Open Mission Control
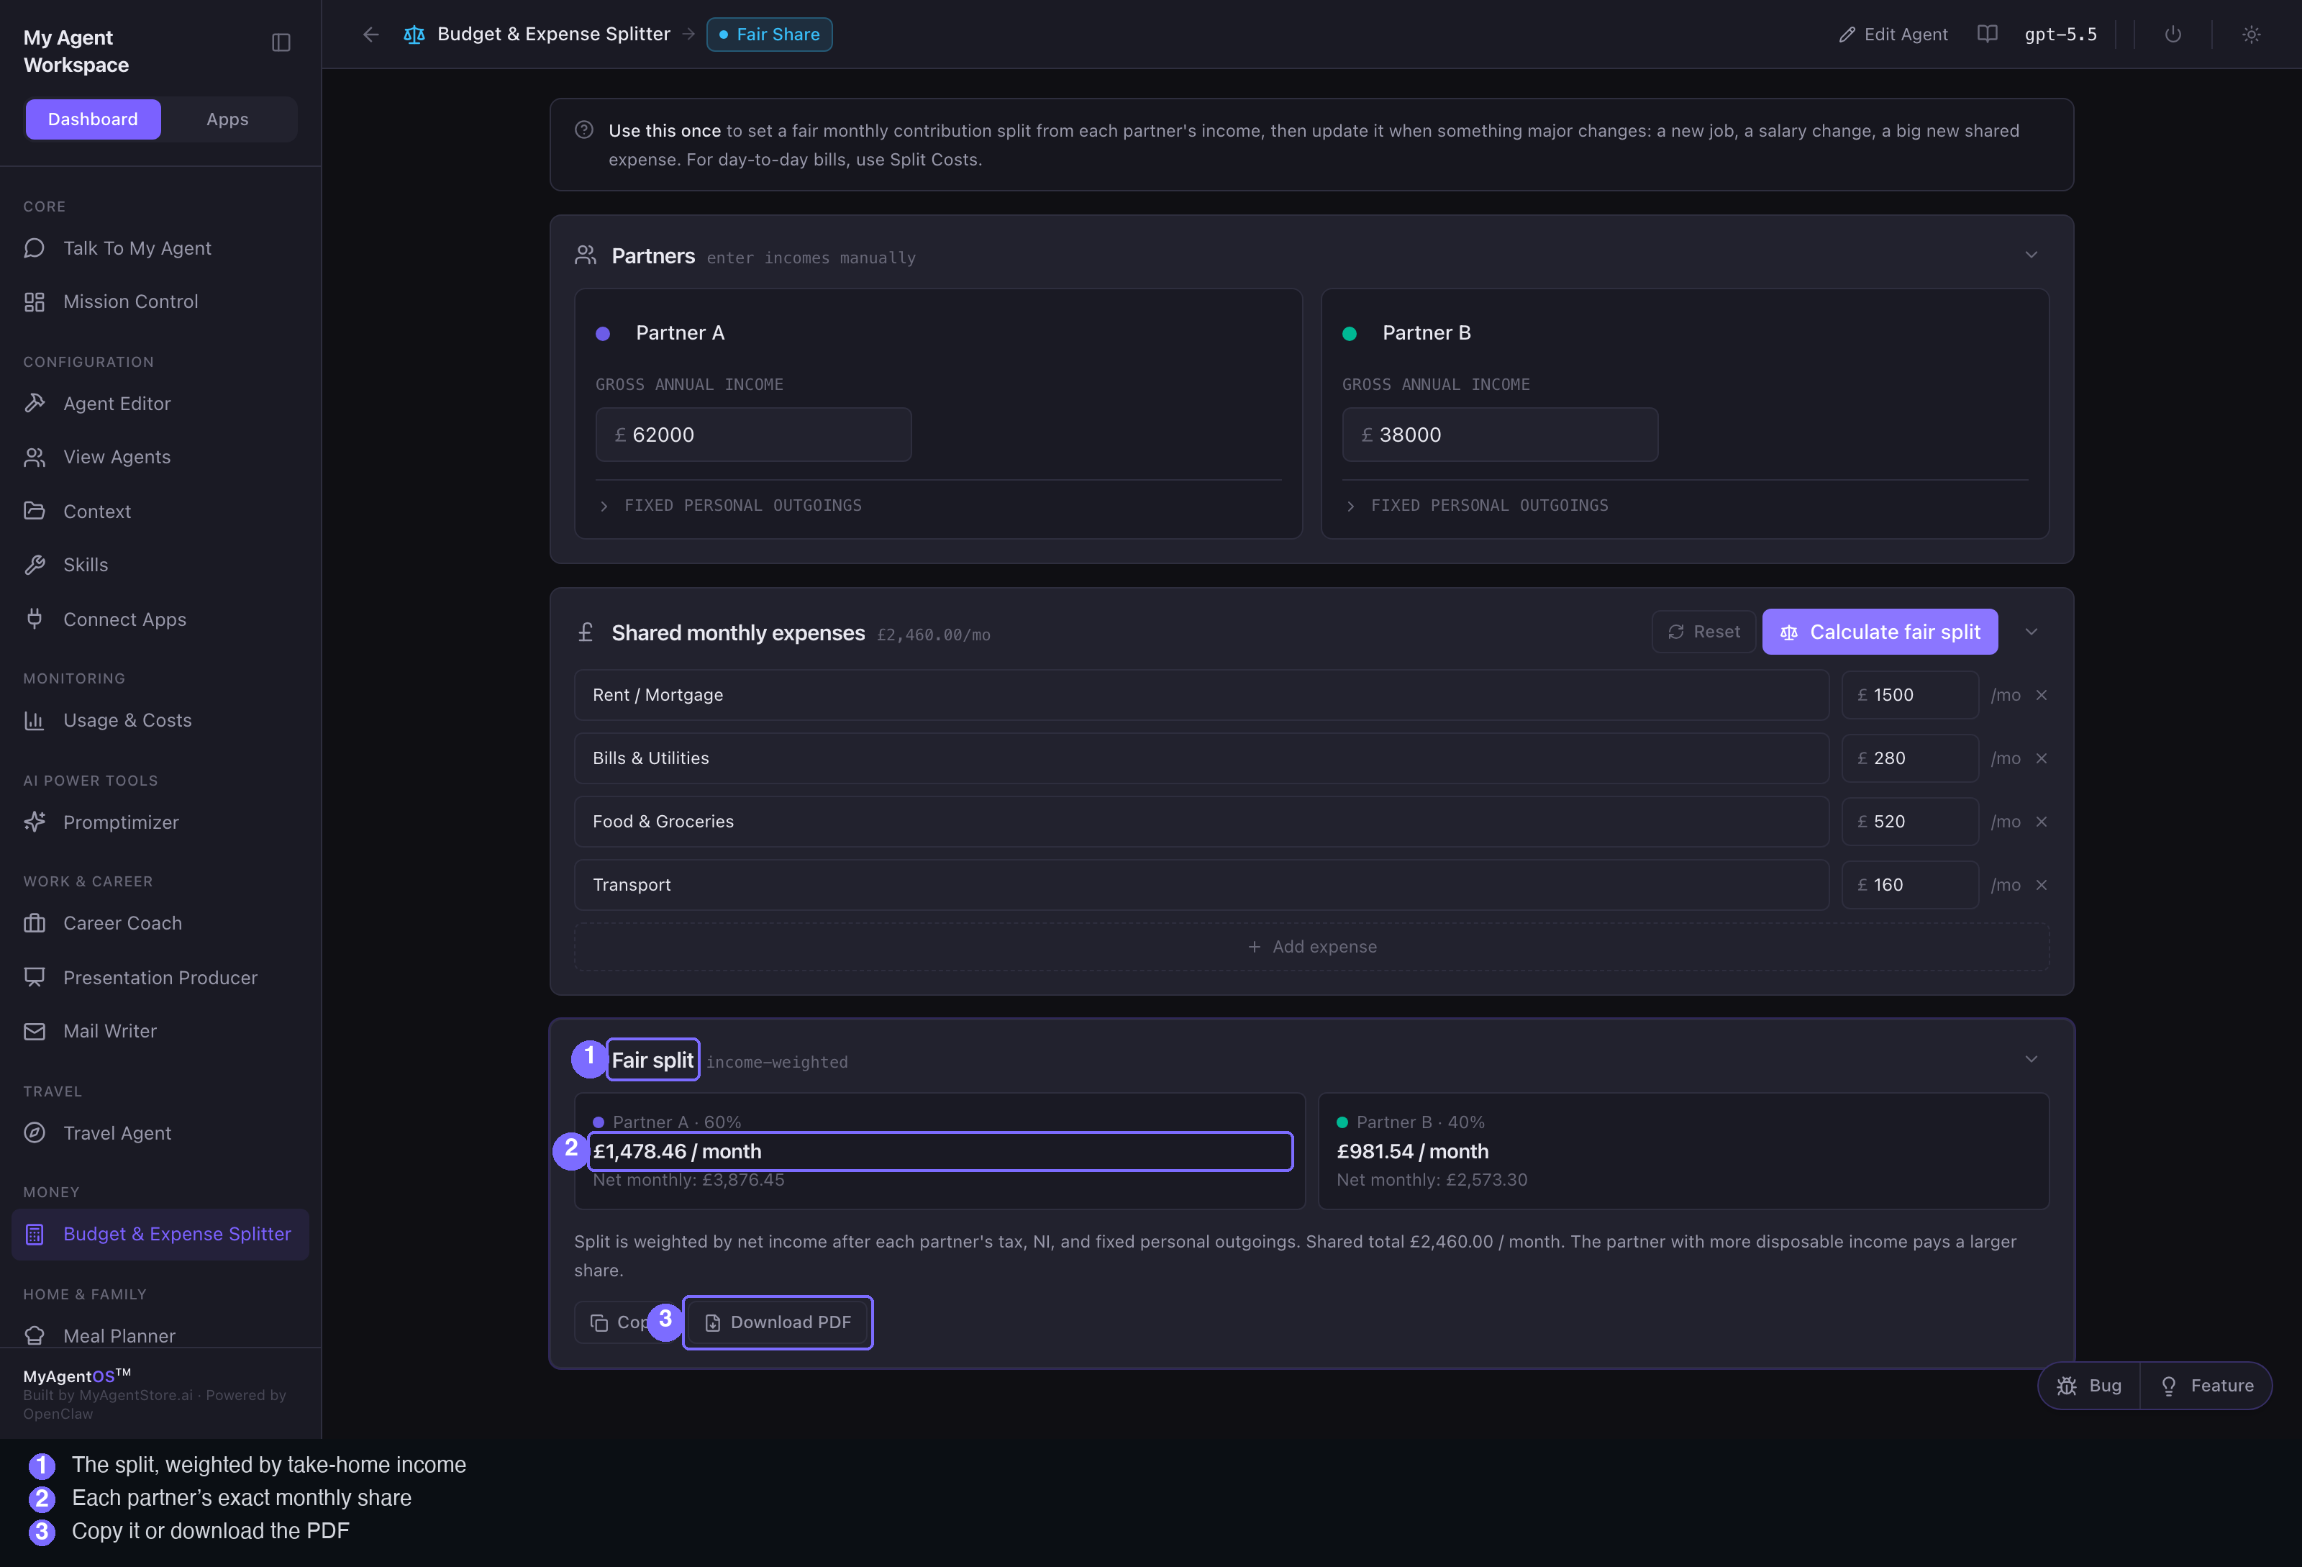2302x1567 pixels. tap(131, 301)
